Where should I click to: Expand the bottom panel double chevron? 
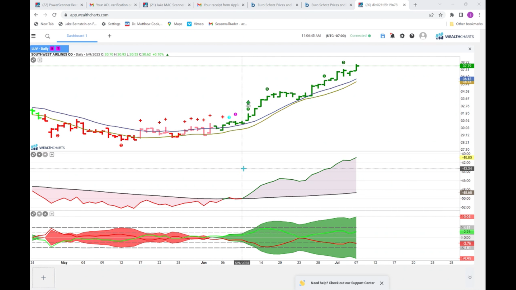coord(470,277)
